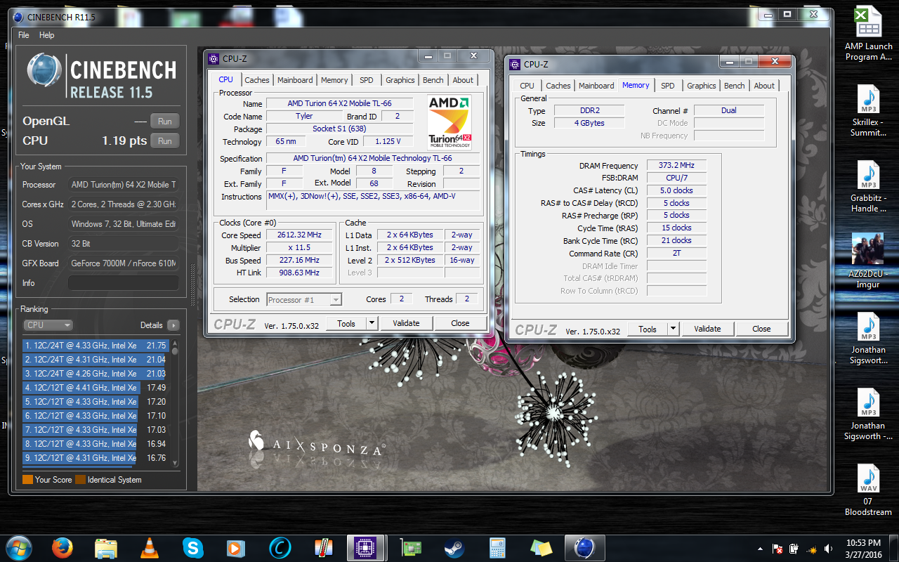
Task: Click Tools button in left CPU-Z window
Action: [x=346, y=324]
